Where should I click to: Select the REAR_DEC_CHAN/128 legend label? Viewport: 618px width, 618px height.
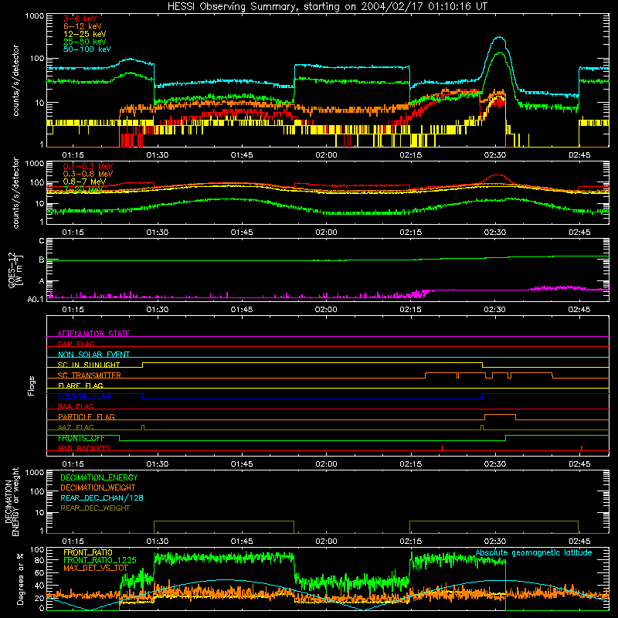click(x=102, y=497)
